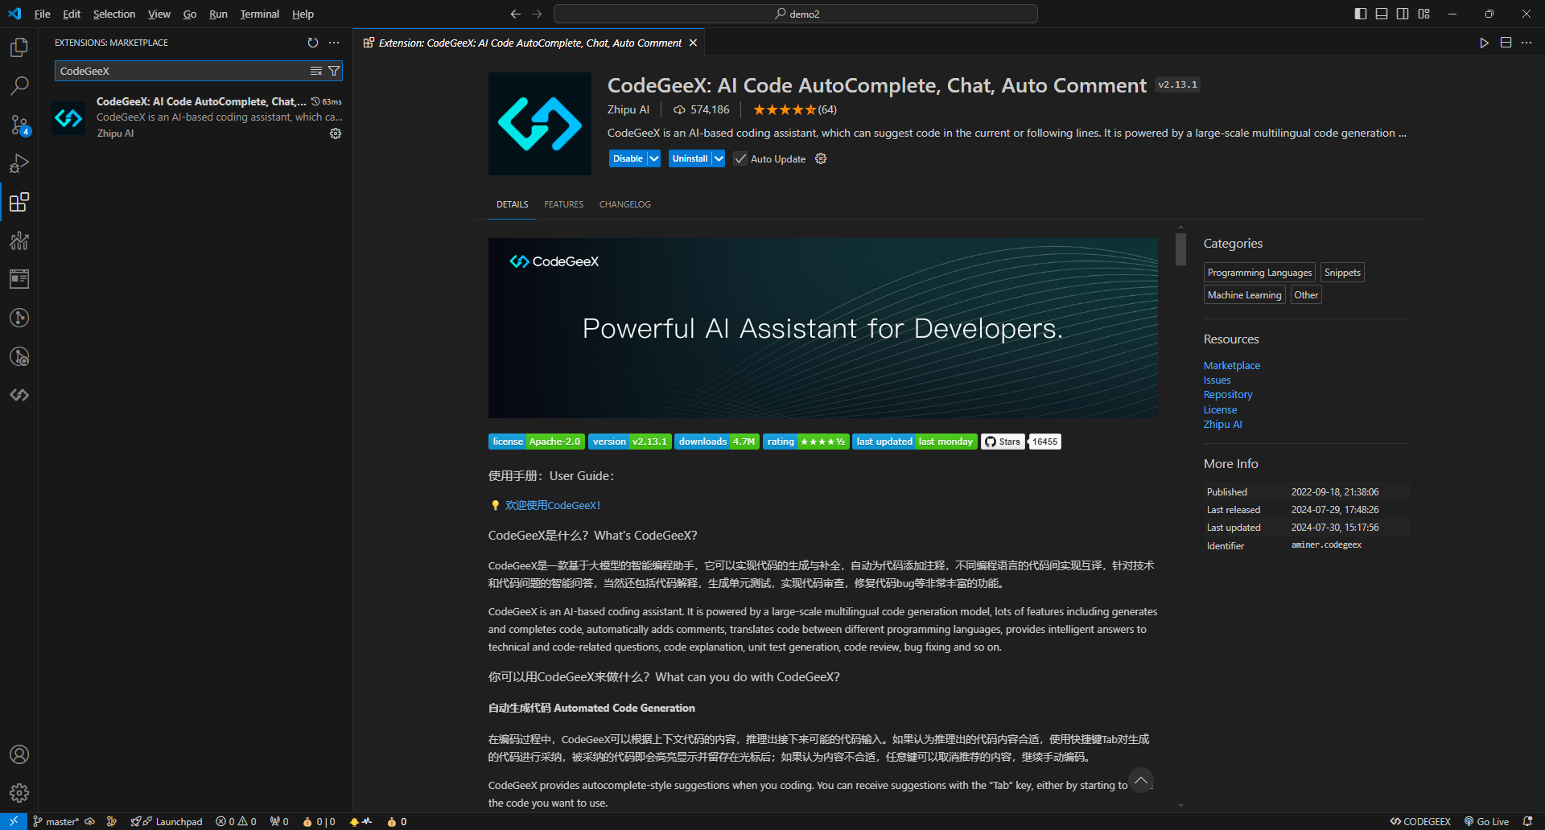Screen dimensions: 1545x830
Task: Open the License resource link
Action: coord(1220,409)
